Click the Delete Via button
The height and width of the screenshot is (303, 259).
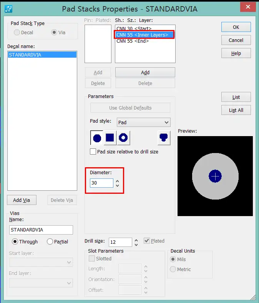(x=62, y=200)
